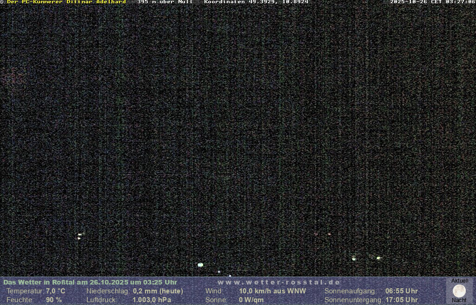Viewport: 476px width, 305px height.
Task: Click the timestamp 2025-10-26 CET at top right
Action: click(x=432, y=2)
